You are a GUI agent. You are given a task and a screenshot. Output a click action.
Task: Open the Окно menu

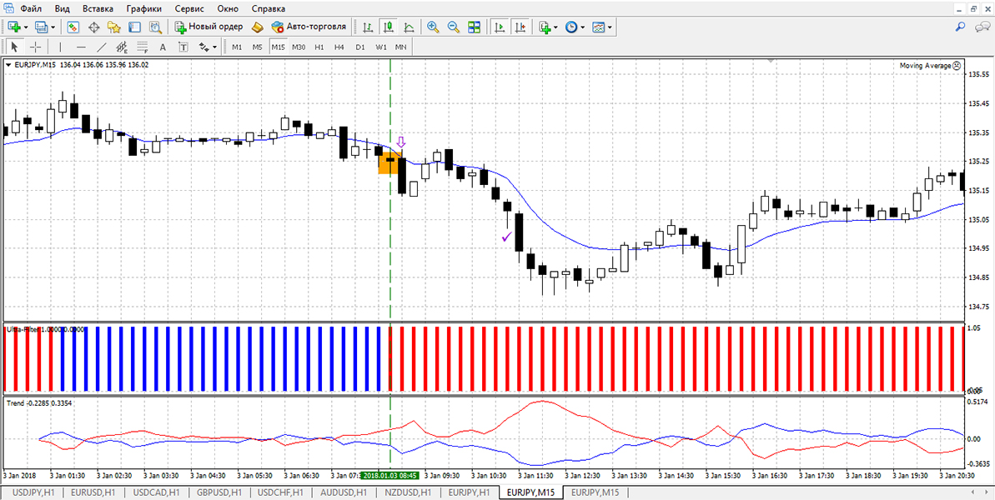[x=229, y=9]
